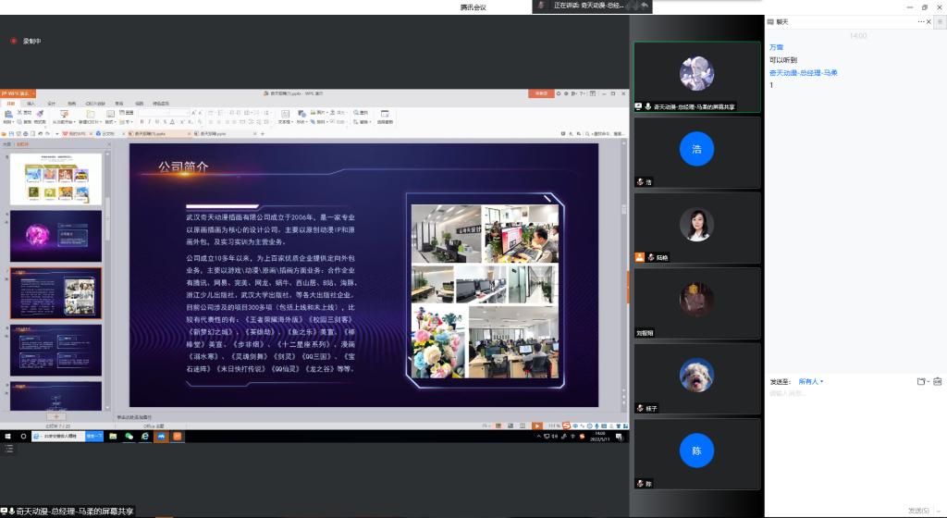Viewport: 947px width, 518px height.
Task: Close the chat panel with X
Action: [x=929, y=21]
